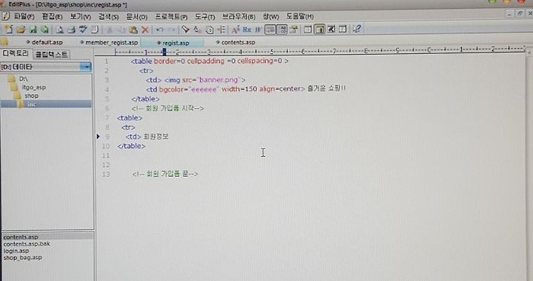Image resolution: width=533 pixels, height=281 pixels.
Task: Select login.asp in the file list
Action: point(16,251)
